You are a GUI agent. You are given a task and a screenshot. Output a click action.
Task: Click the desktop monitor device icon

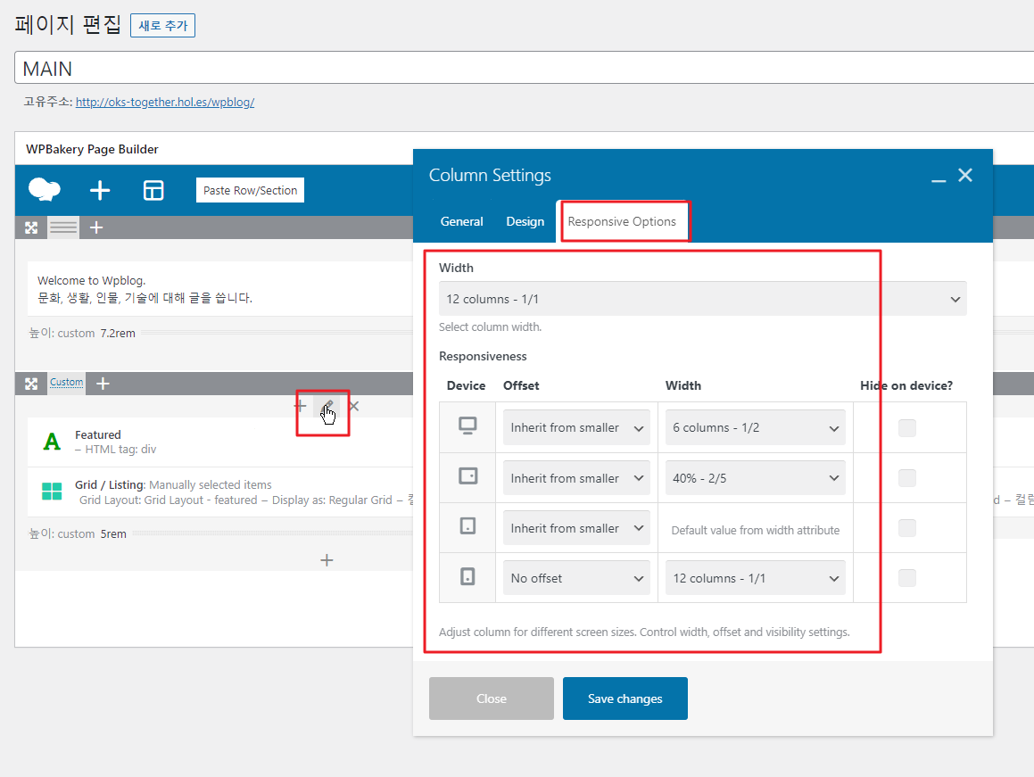(467, 426)
